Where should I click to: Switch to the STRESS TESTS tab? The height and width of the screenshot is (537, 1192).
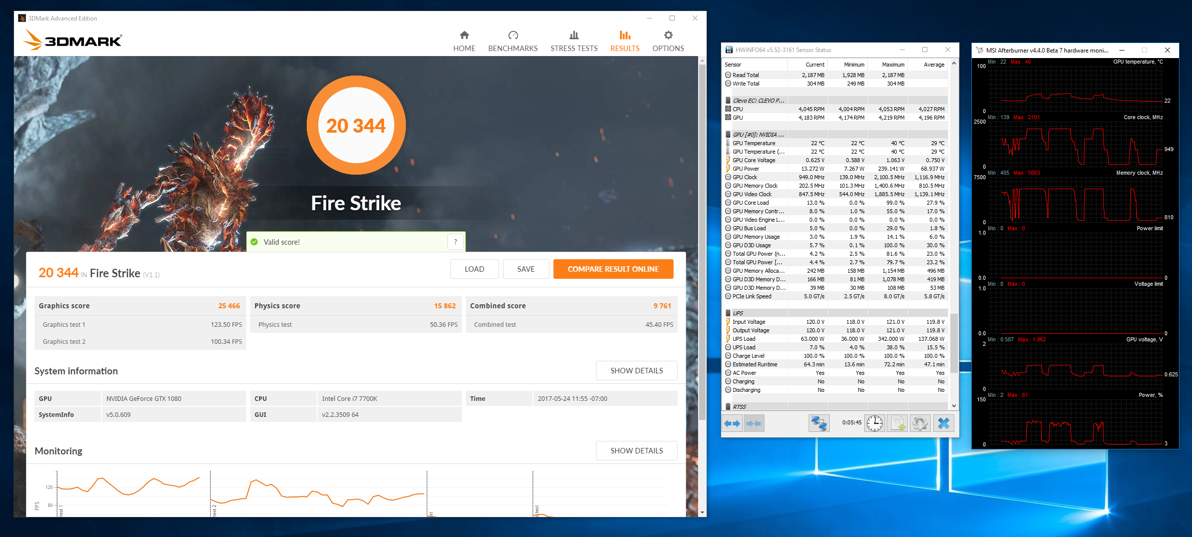pos(574,41)
